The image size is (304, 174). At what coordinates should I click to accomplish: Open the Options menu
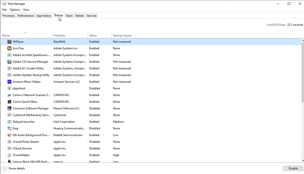[x=15, y=10]
